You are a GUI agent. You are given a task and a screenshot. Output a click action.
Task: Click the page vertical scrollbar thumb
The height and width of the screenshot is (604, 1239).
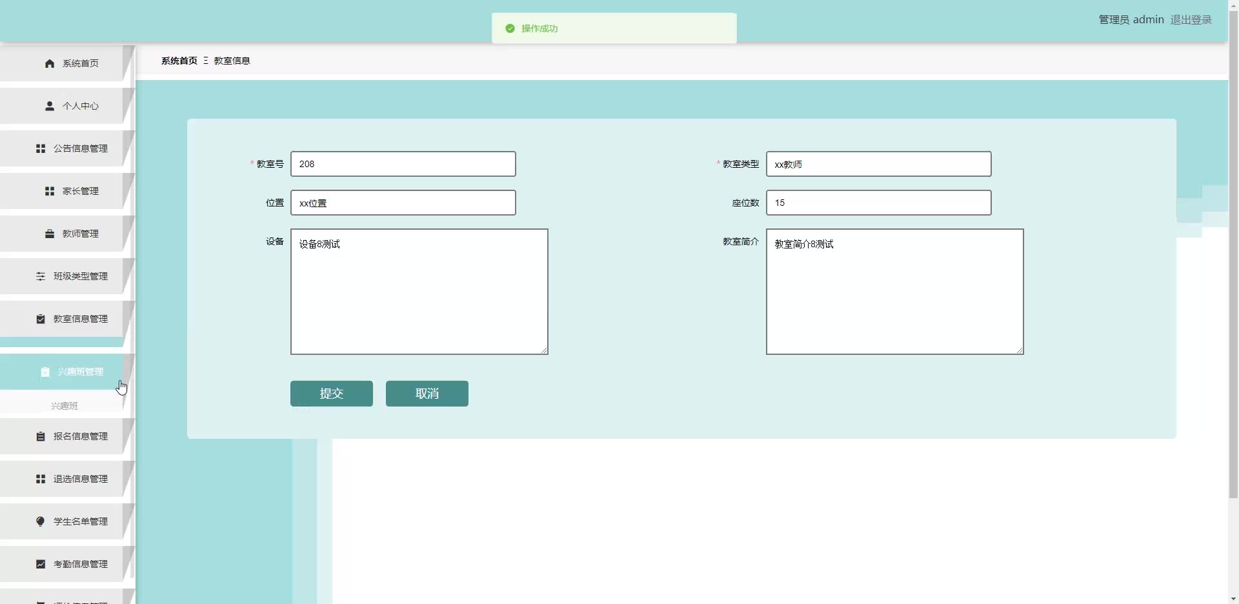[x=1233, y=254]
